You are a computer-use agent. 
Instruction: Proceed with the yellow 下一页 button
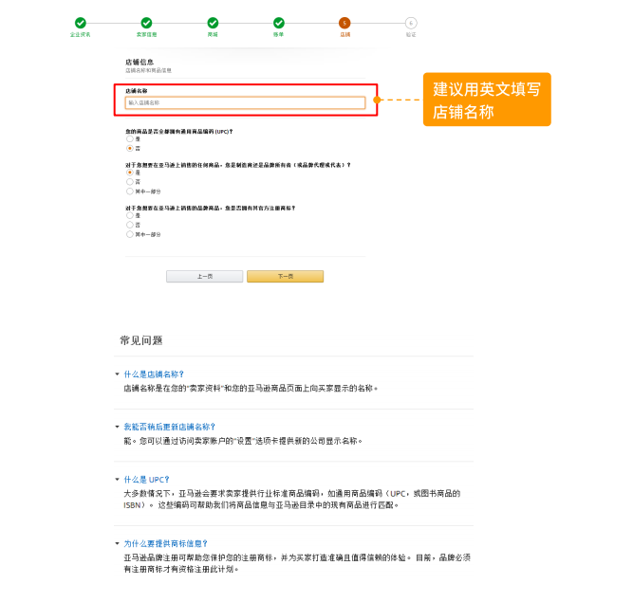(x=285, y=276)
